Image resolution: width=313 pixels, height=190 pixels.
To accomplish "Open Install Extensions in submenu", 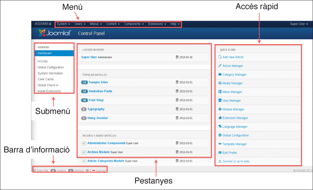I will [x=49, y=91].
